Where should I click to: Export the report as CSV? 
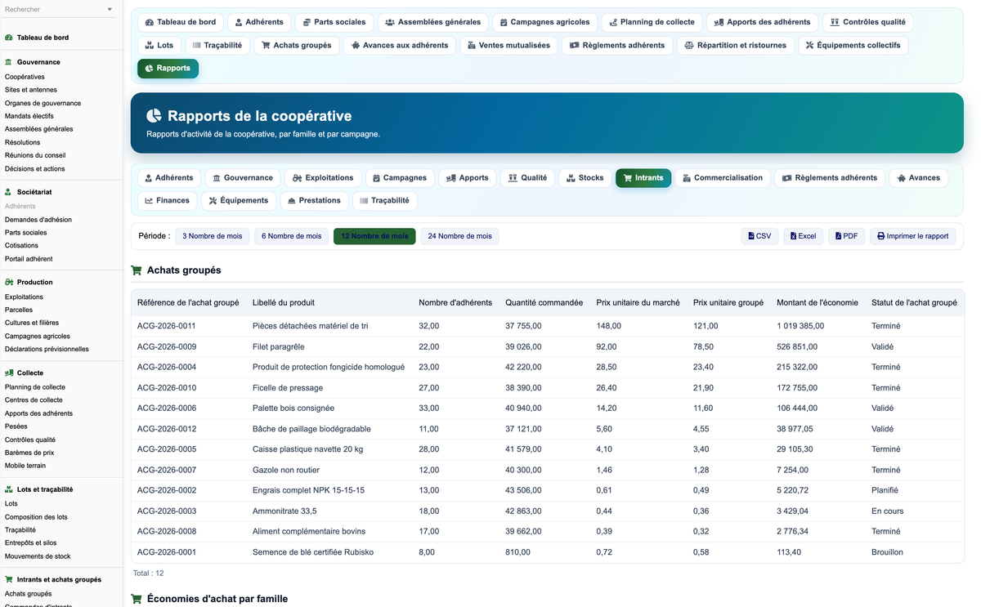click(x=759, y=236)
